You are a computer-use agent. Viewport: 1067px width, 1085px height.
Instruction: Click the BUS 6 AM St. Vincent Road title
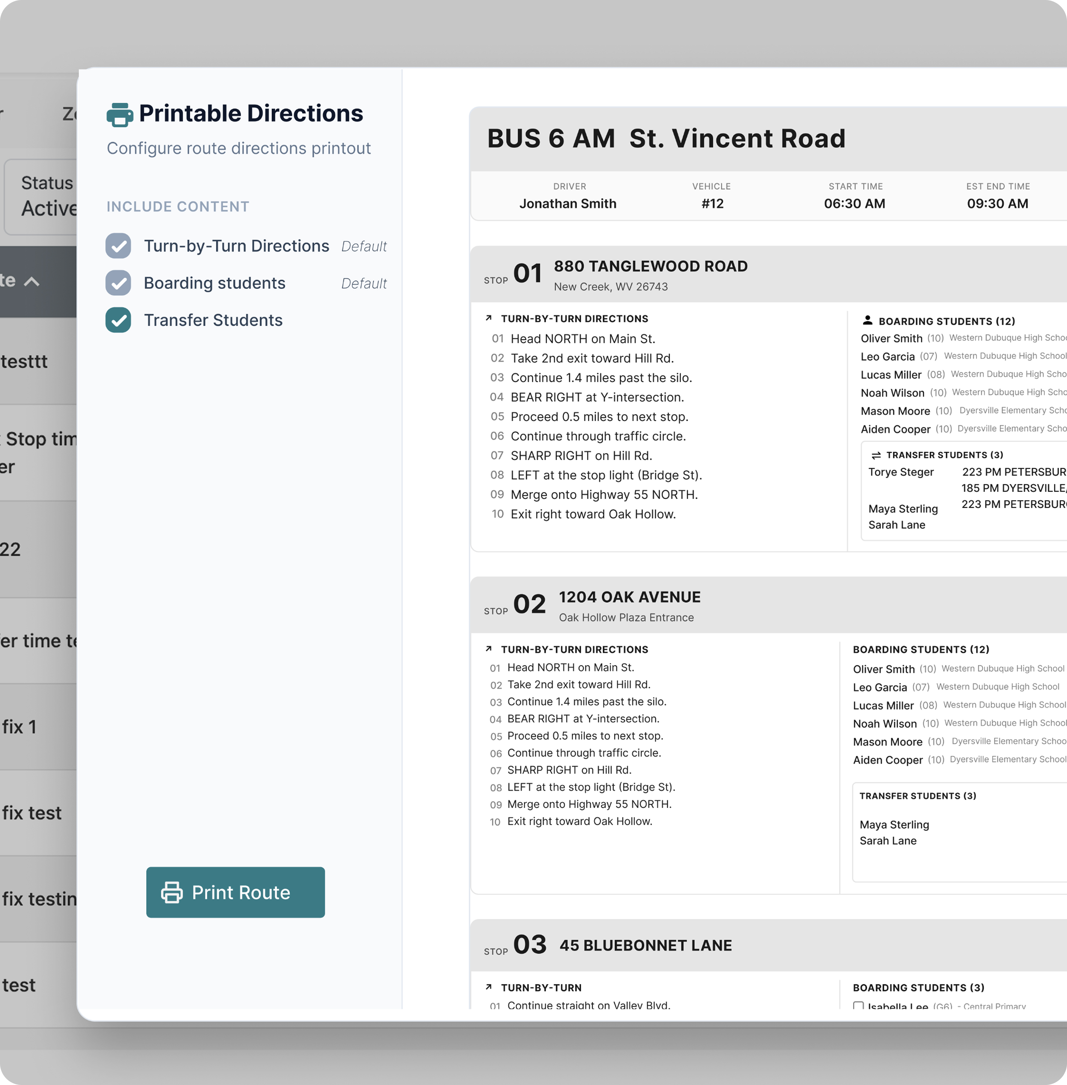coord(666,139)
